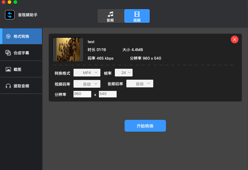Click the 合成字幕 overlapping squares icon

[x=8, y=53]
